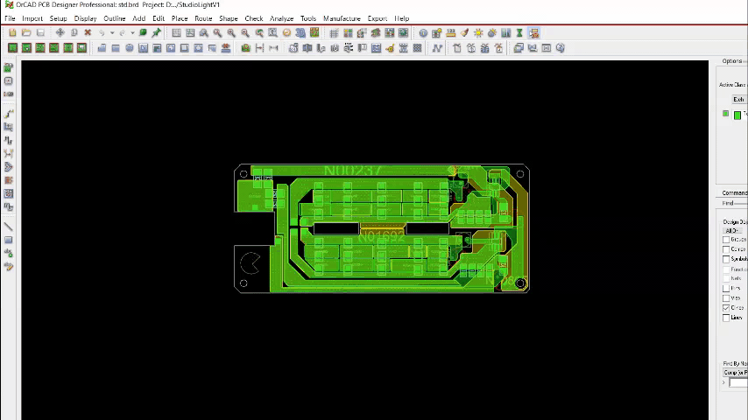Open the Manufacture menu
The image size is (748, 420).
[x=342, y=18]
